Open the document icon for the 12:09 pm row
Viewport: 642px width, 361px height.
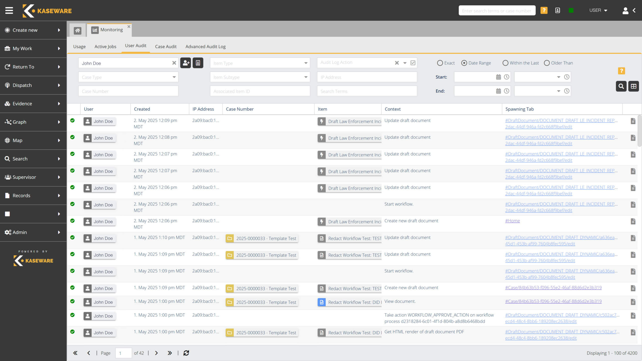(x=633, y=121)
